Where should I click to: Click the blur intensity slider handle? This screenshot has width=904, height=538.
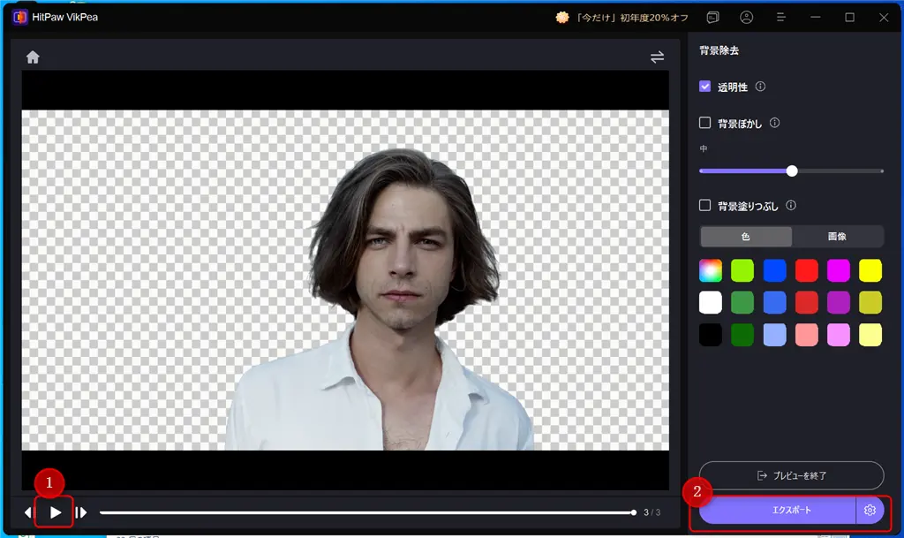click(x=792, y=170)
